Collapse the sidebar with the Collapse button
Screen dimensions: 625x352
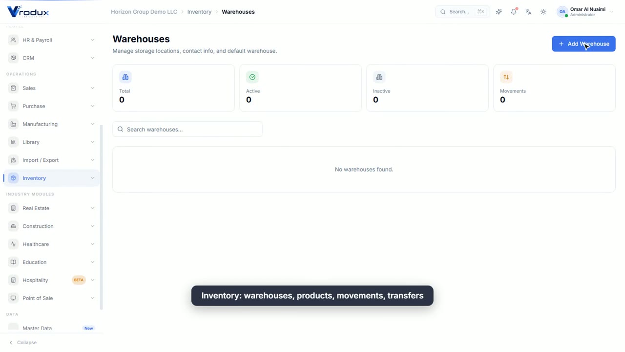click(23, 343)
